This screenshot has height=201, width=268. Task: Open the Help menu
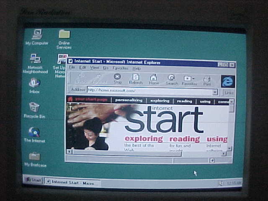pos(137,69)
